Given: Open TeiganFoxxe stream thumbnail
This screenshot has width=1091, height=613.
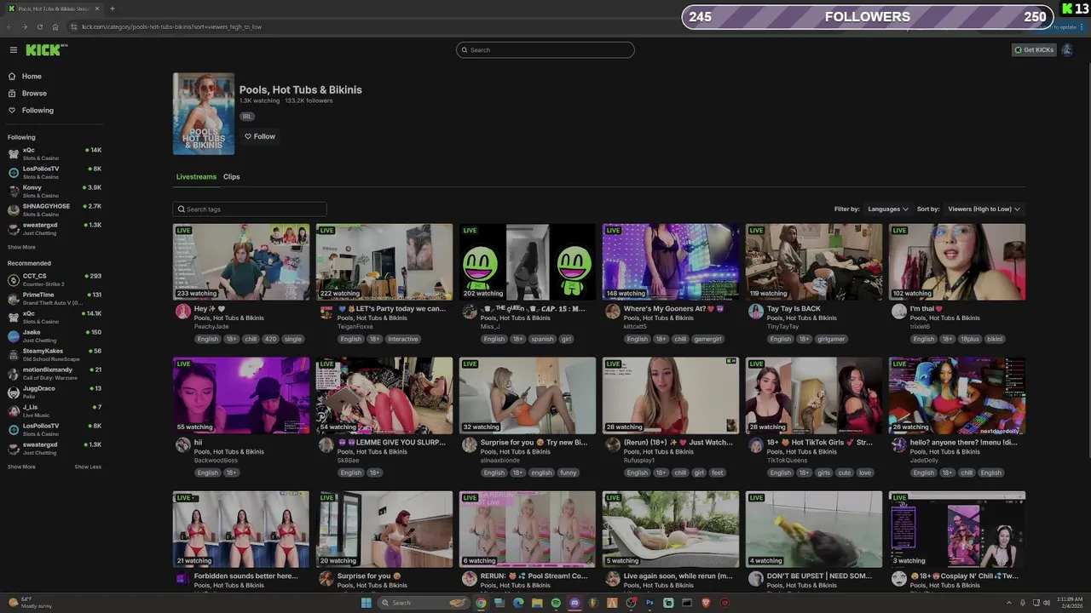Looking at the screenshot, I should click(x=384, y=262).
